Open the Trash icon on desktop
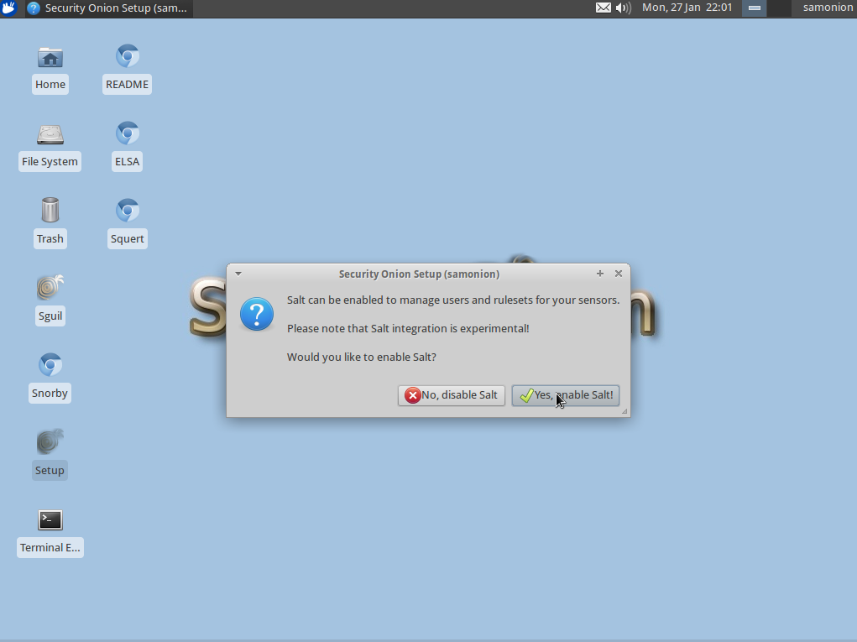The width and height of the screenshot is (857, 642). click(x=50, y=210)
